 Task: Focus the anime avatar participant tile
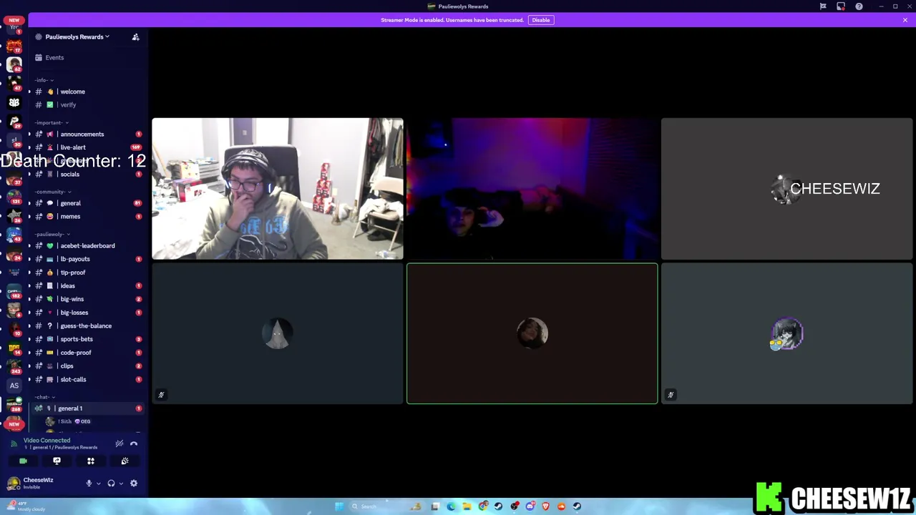tap(787, 334)
